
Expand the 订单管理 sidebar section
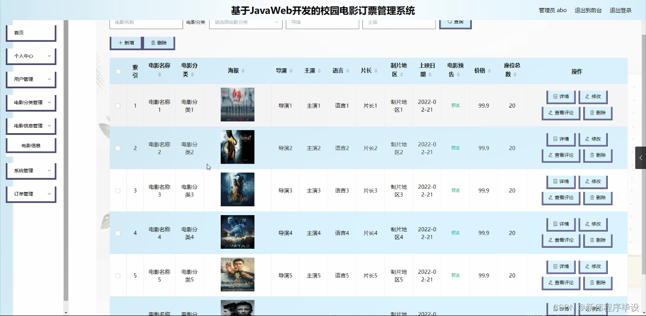click(31, 194)
